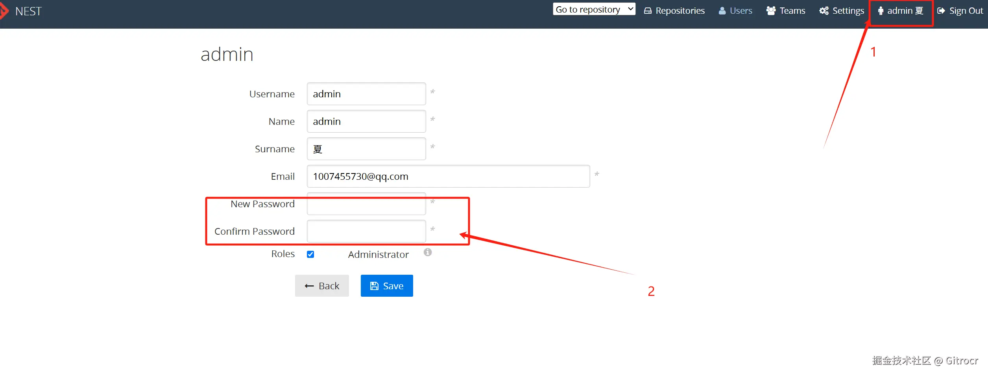Focus the Confirm Password field

point(366,231)
